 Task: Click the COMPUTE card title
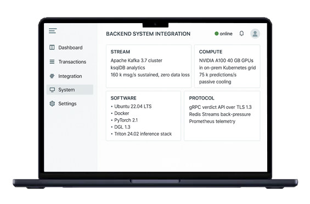coord(211,52)
